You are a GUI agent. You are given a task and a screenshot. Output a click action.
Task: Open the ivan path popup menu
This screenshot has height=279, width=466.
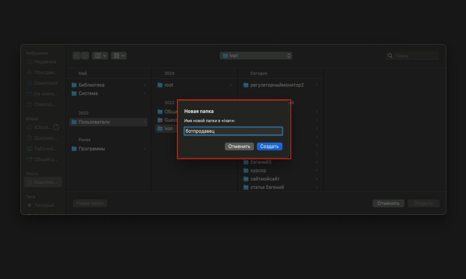coord(256,56)
